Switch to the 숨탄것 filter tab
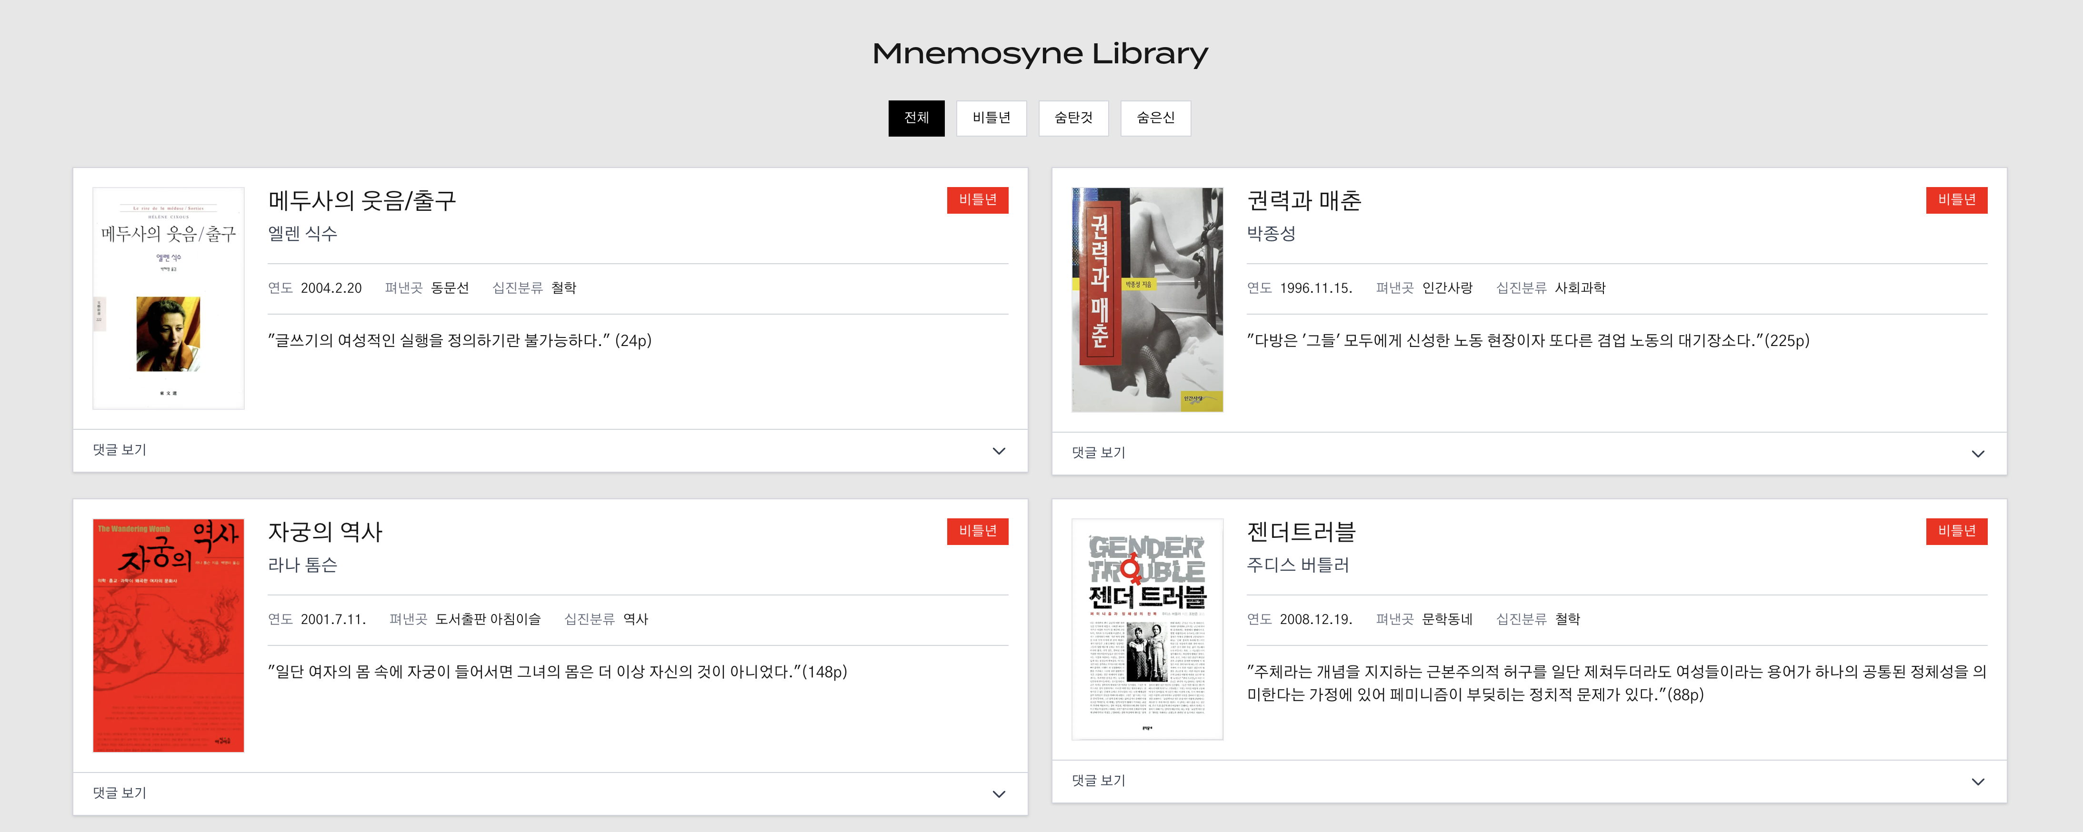 1073,118
